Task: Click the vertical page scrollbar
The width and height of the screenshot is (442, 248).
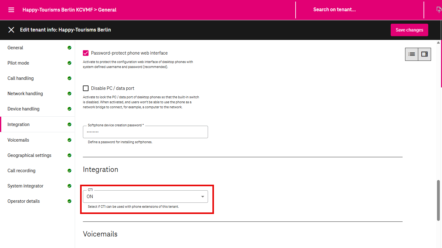Action: (439, 200)
